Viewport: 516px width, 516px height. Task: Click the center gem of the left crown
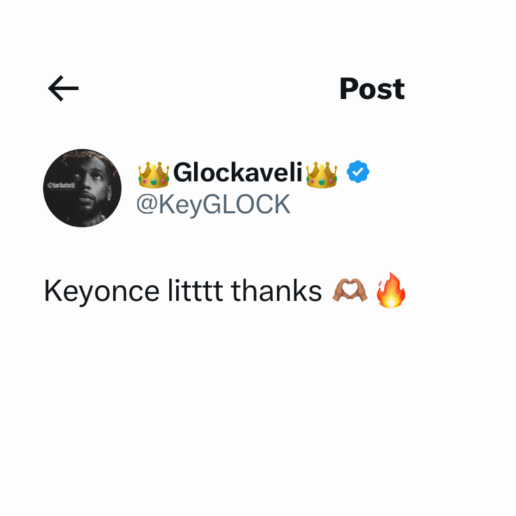[154, 181]
